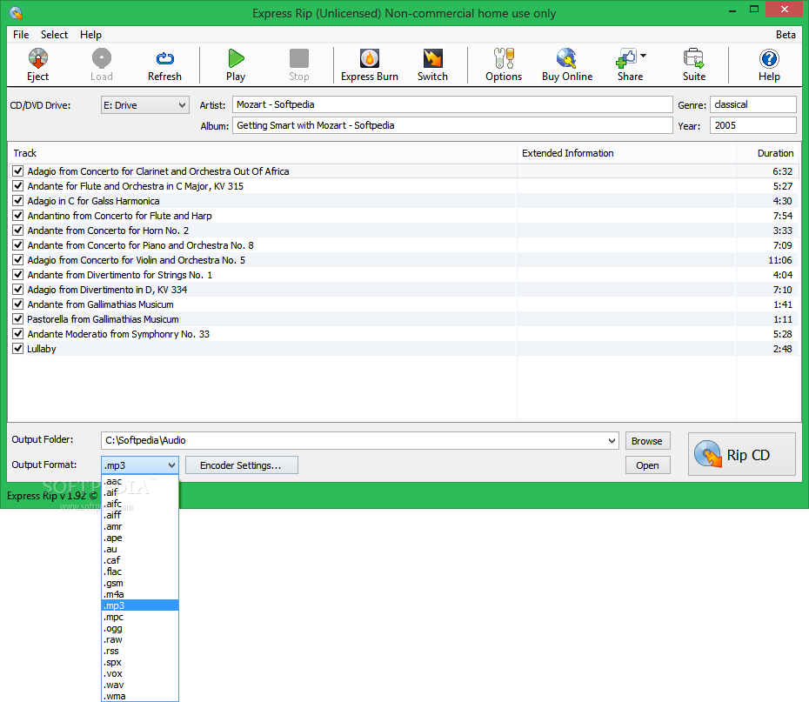Open the Options settings icon

point(504,58)
